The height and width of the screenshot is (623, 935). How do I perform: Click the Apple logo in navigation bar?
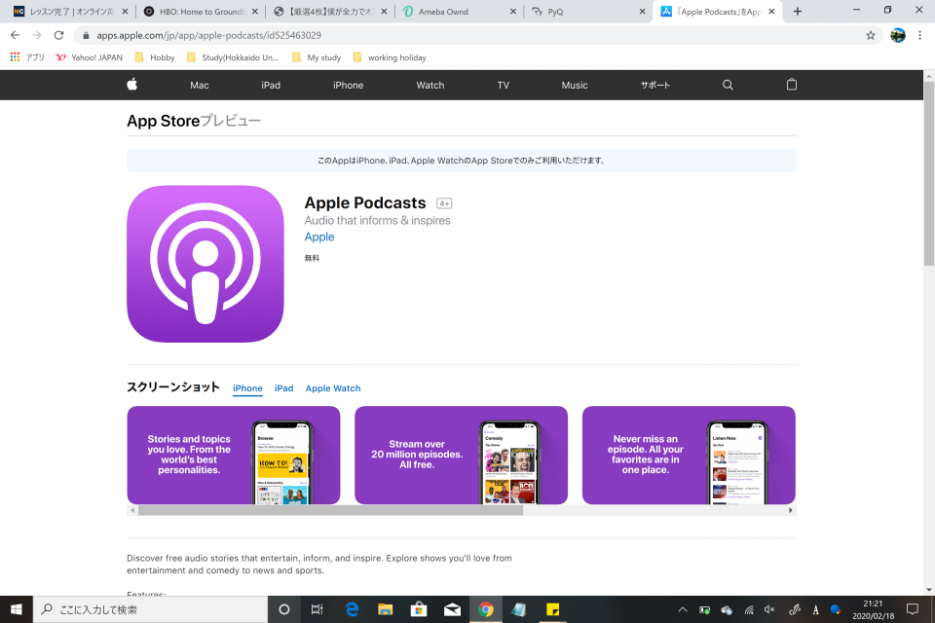pos(132,85)
